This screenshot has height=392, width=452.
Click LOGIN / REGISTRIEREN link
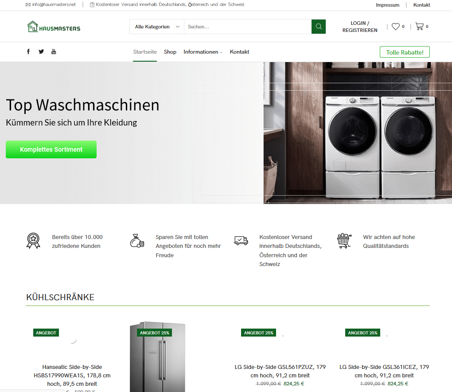click(x=360, y=27)
